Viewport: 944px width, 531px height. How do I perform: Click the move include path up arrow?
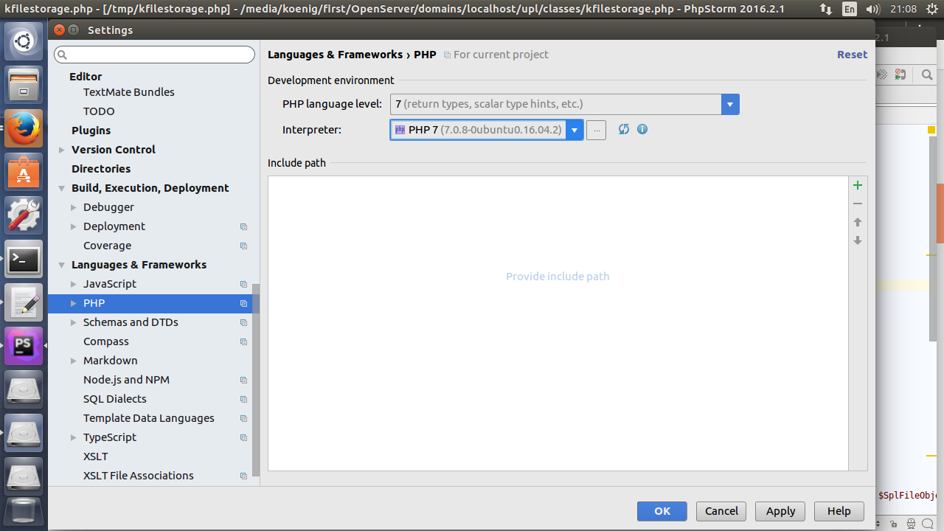857,222
